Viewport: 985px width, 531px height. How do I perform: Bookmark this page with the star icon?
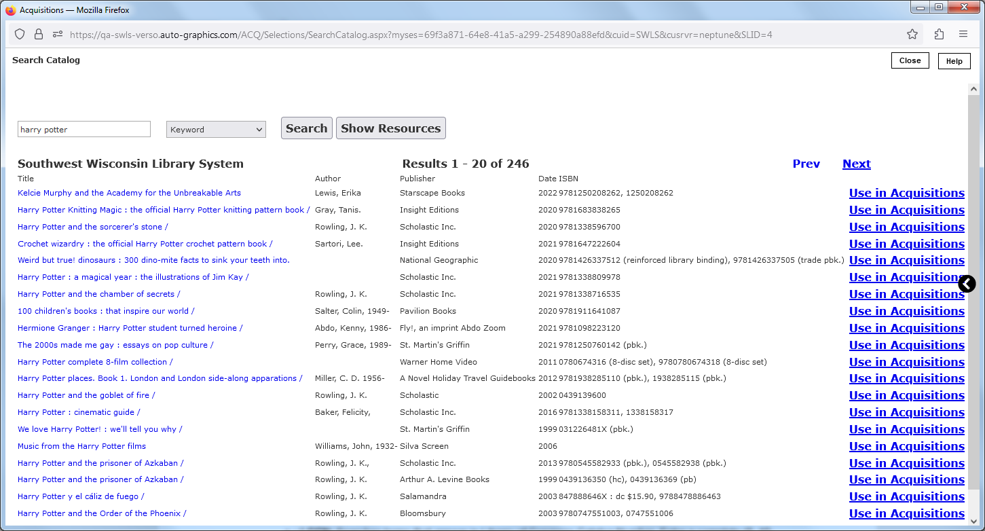[912, 35]
